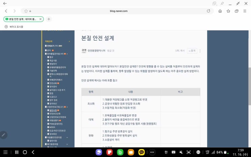
Task: Tap the screen capture icon in the taskbar
Action: (189, 152)
